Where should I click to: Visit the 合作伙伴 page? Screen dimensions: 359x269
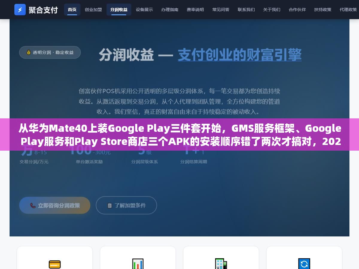pyautogui.click(x=297, y=10)
